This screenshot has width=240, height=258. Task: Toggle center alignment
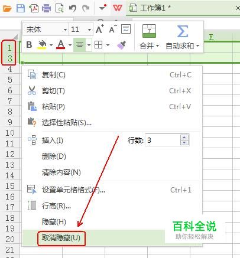click(80, 45)
